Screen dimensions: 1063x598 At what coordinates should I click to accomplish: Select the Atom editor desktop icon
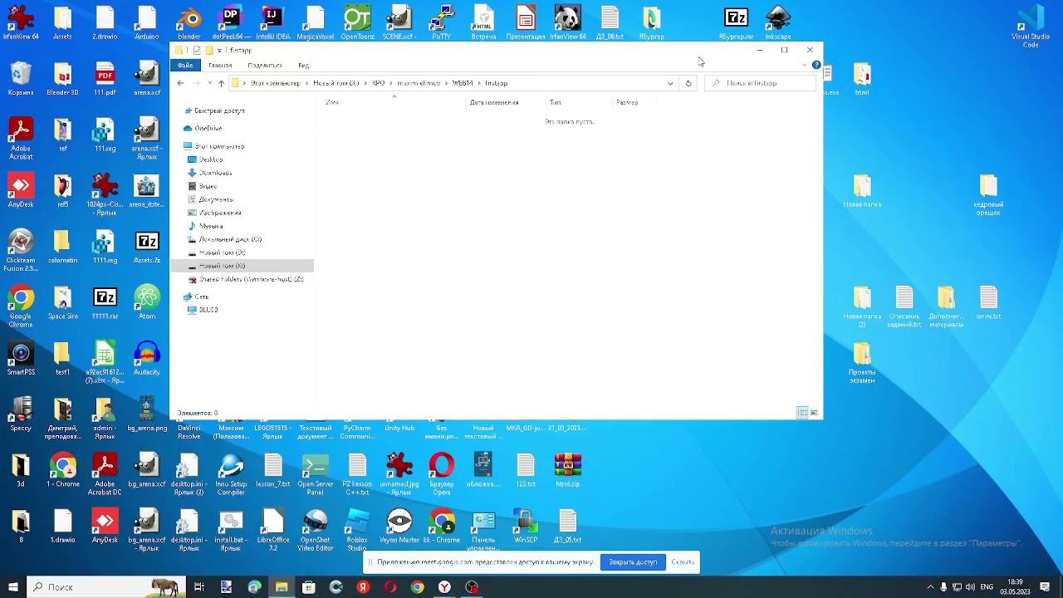147,302
